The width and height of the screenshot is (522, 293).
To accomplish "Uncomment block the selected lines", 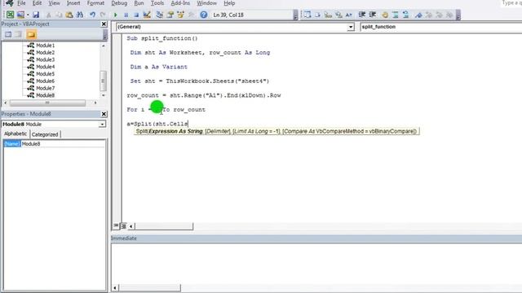I will (405, 15).
